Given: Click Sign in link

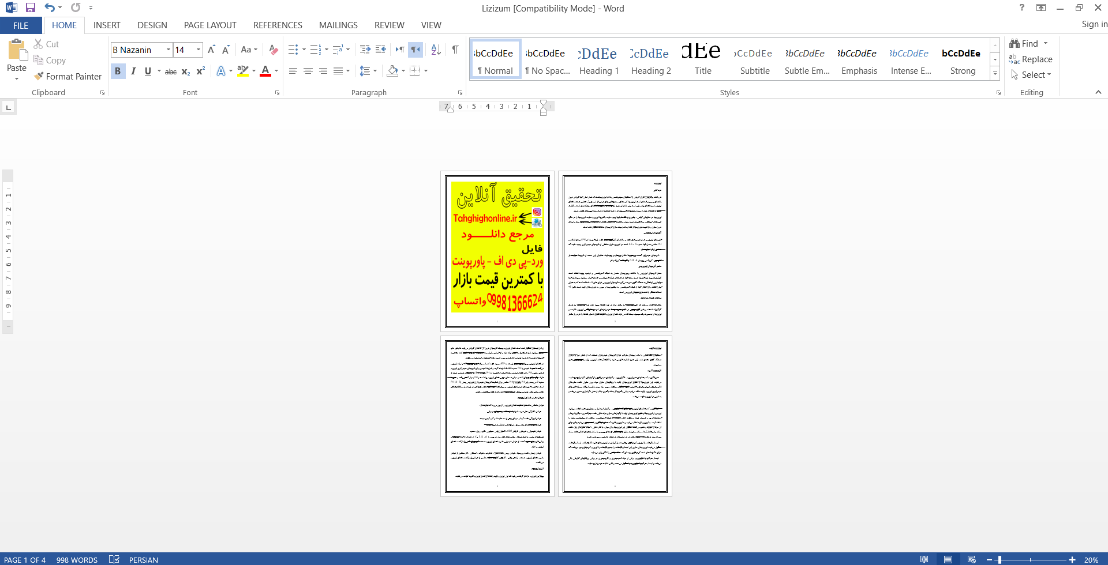Looking at the screenshot, I should [1094, 24].
